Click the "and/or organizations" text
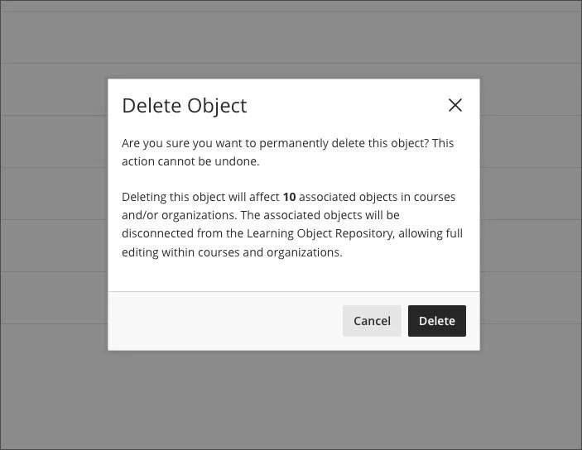 coord(173,215)
